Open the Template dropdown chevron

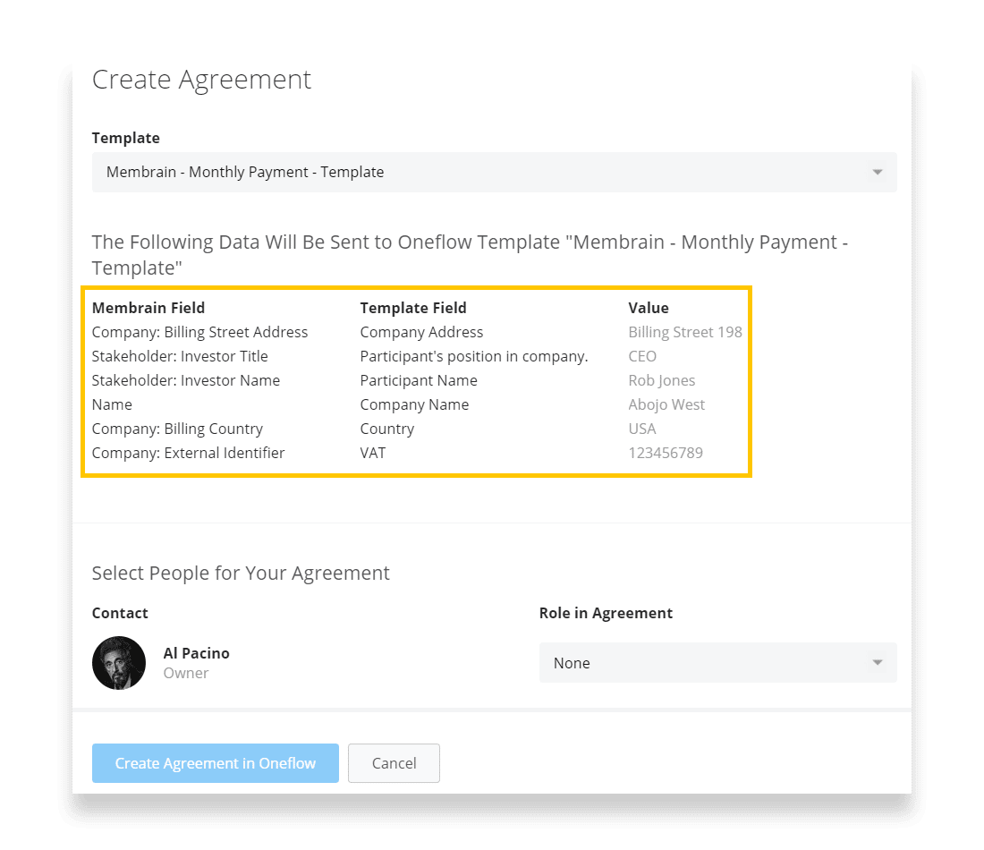click(877, 172)
